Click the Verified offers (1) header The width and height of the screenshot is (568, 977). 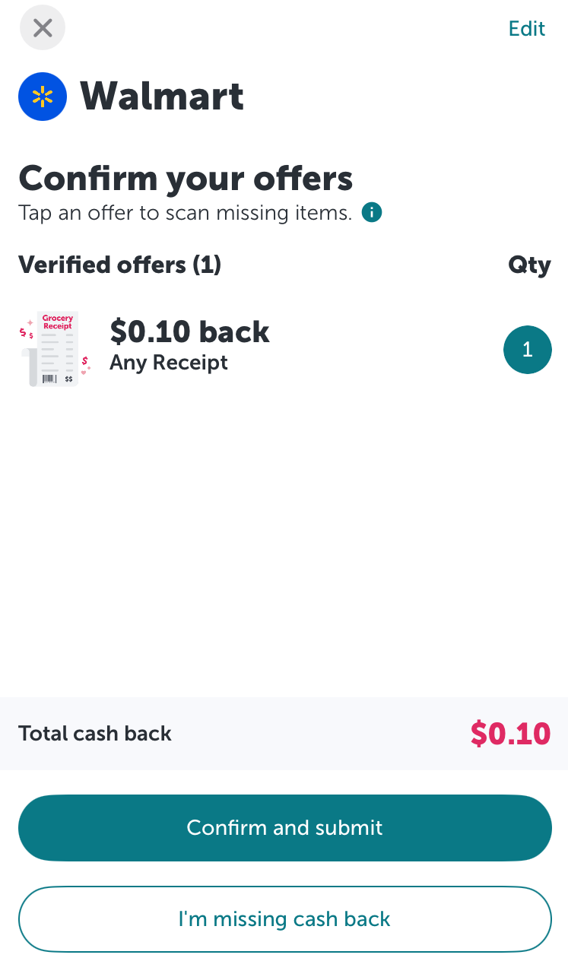119,265
